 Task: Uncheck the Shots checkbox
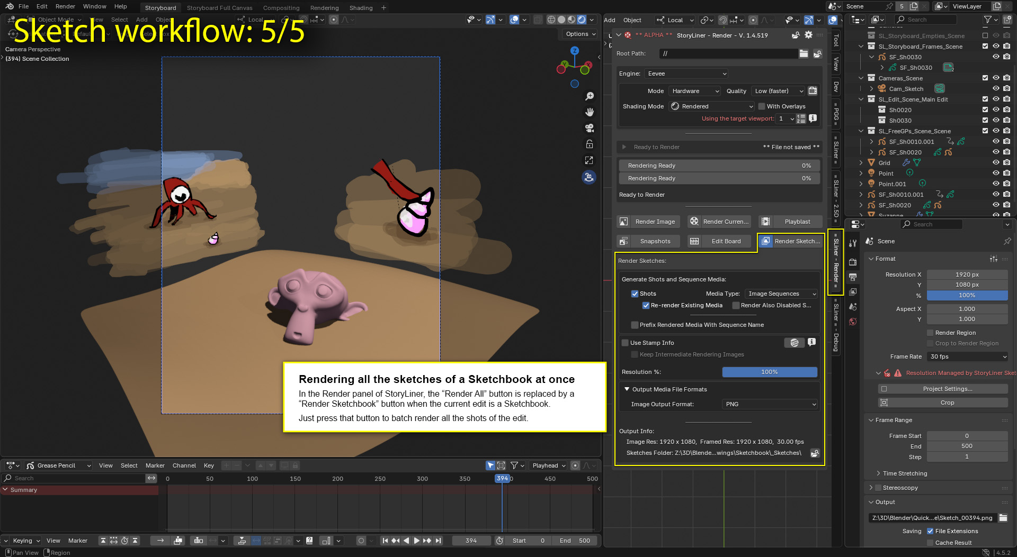635,294
